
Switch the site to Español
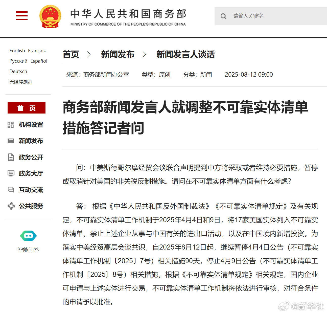(x=39, y=61)
